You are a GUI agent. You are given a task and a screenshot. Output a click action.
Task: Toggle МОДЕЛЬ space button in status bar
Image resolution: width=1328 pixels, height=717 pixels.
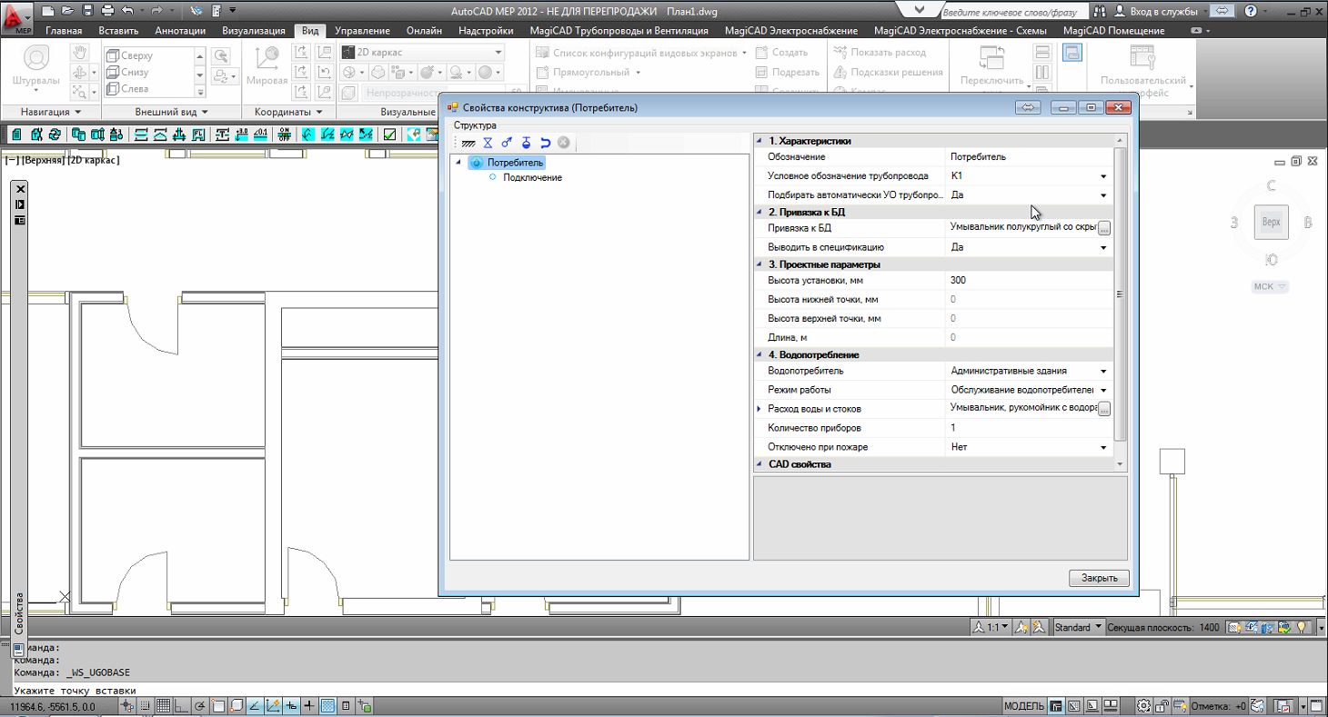[1024, 706]
